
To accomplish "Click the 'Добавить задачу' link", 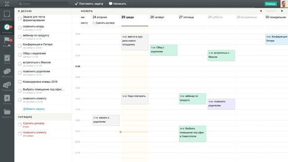I will (34, 109).
